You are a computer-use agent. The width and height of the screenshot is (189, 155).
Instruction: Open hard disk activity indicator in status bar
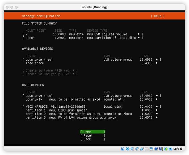coord(123,148)
